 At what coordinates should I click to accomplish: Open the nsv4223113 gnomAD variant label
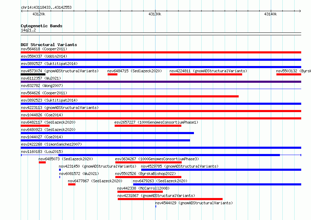click(60, 108)
